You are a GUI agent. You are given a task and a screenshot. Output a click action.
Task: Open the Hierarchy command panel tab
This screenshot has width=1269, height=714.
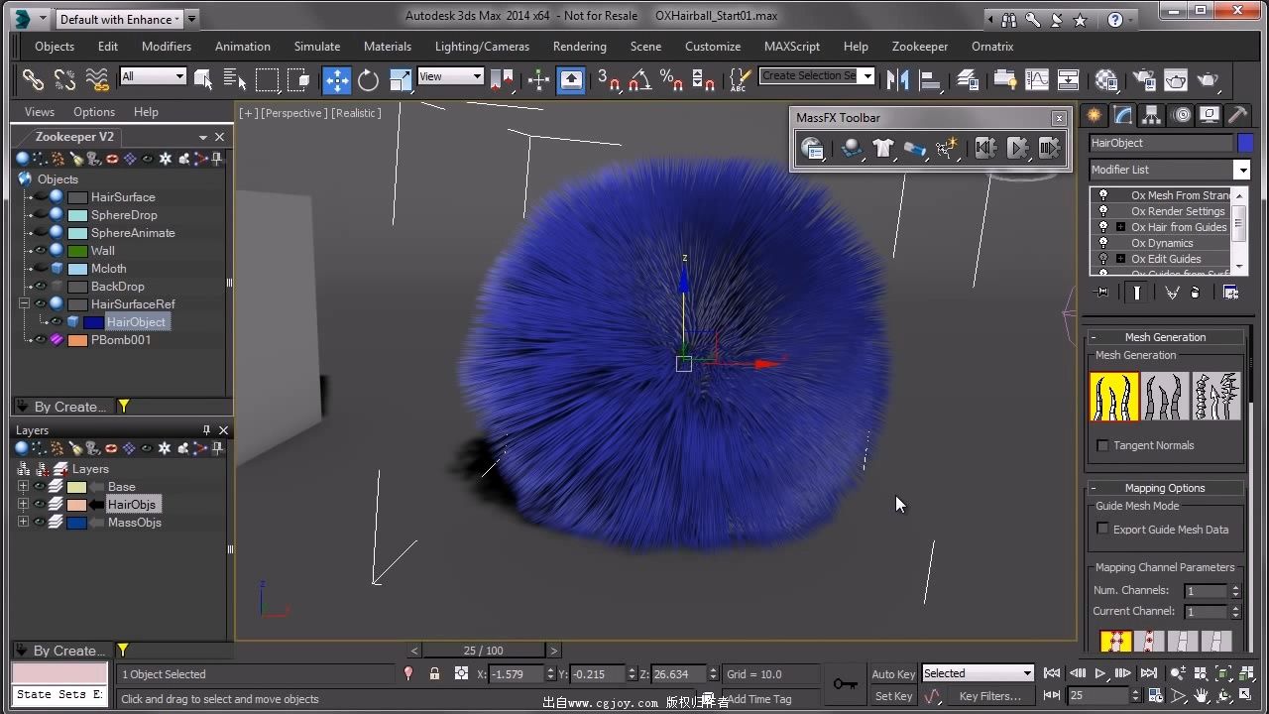click(x=1151, y=115)
